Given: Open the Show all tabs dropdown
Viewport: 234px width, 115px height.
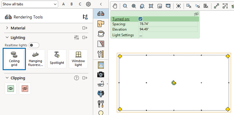Looking at the screenshot, I should (x=30, y=4).
